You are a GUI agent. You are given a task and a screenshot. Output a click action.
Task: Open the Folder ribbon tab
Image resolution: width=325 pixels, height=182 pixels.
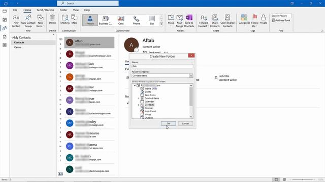[x=63, y=10]
